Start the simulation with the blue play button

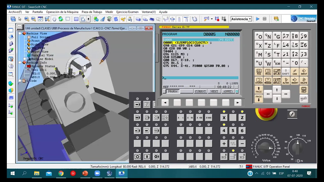click(x=258, y=19)
